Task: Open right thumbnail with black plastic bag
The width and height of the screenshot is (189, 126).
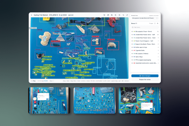Action: click(x=140, y=100)
